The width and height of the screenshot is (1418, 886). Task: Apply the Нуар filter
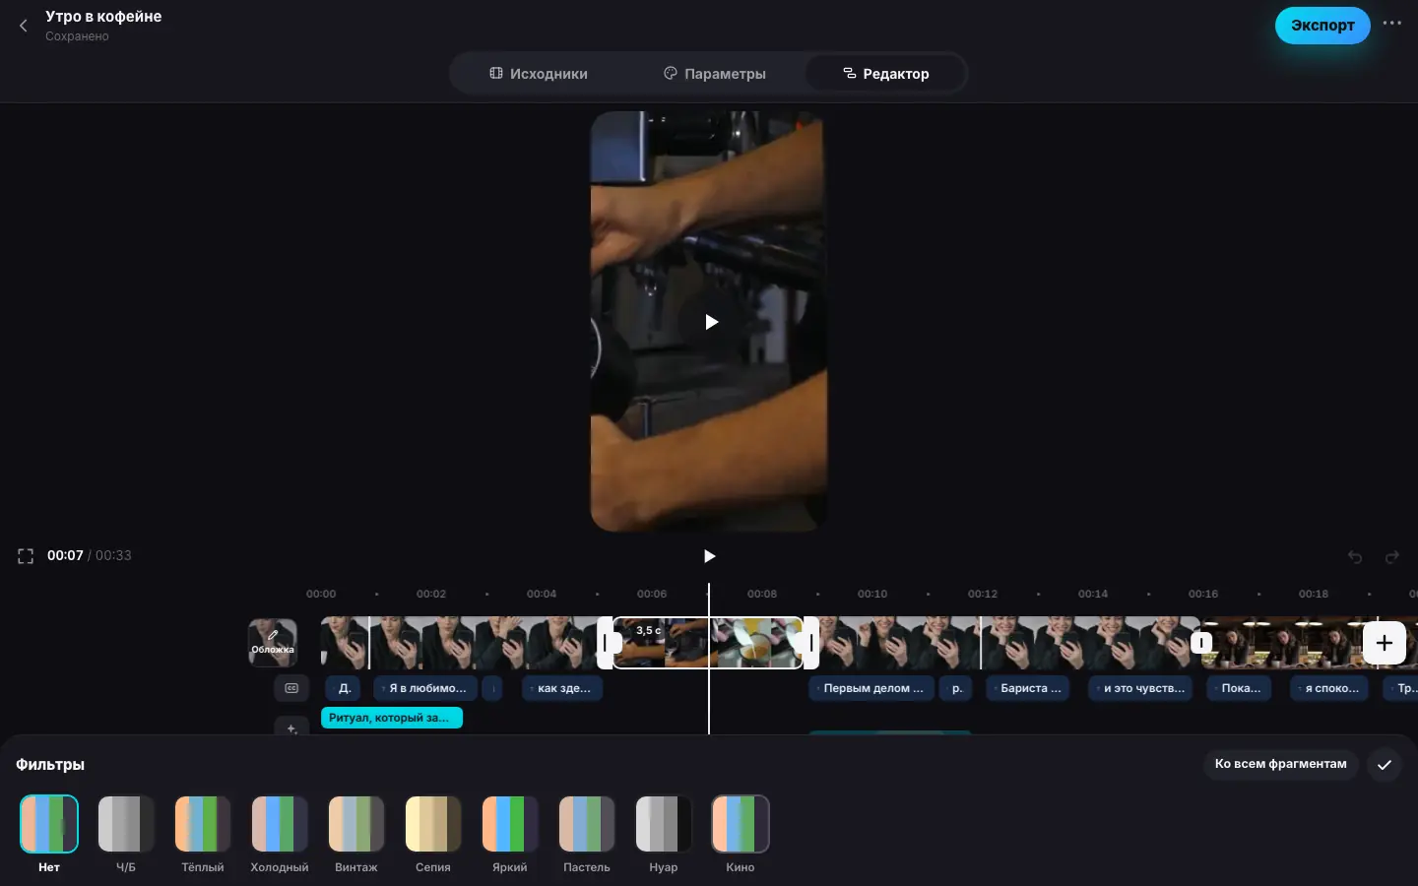click(664, 824)
